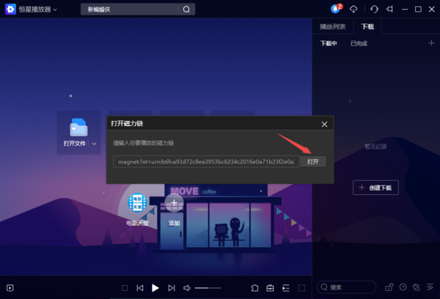440x299 pixels.
Task: Click the 添加 plus shortcut icon
Action: tap(174, 202)
